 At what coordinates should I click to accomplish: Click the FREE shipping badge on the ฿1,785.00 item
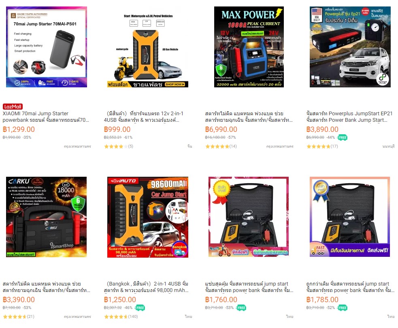343,308
